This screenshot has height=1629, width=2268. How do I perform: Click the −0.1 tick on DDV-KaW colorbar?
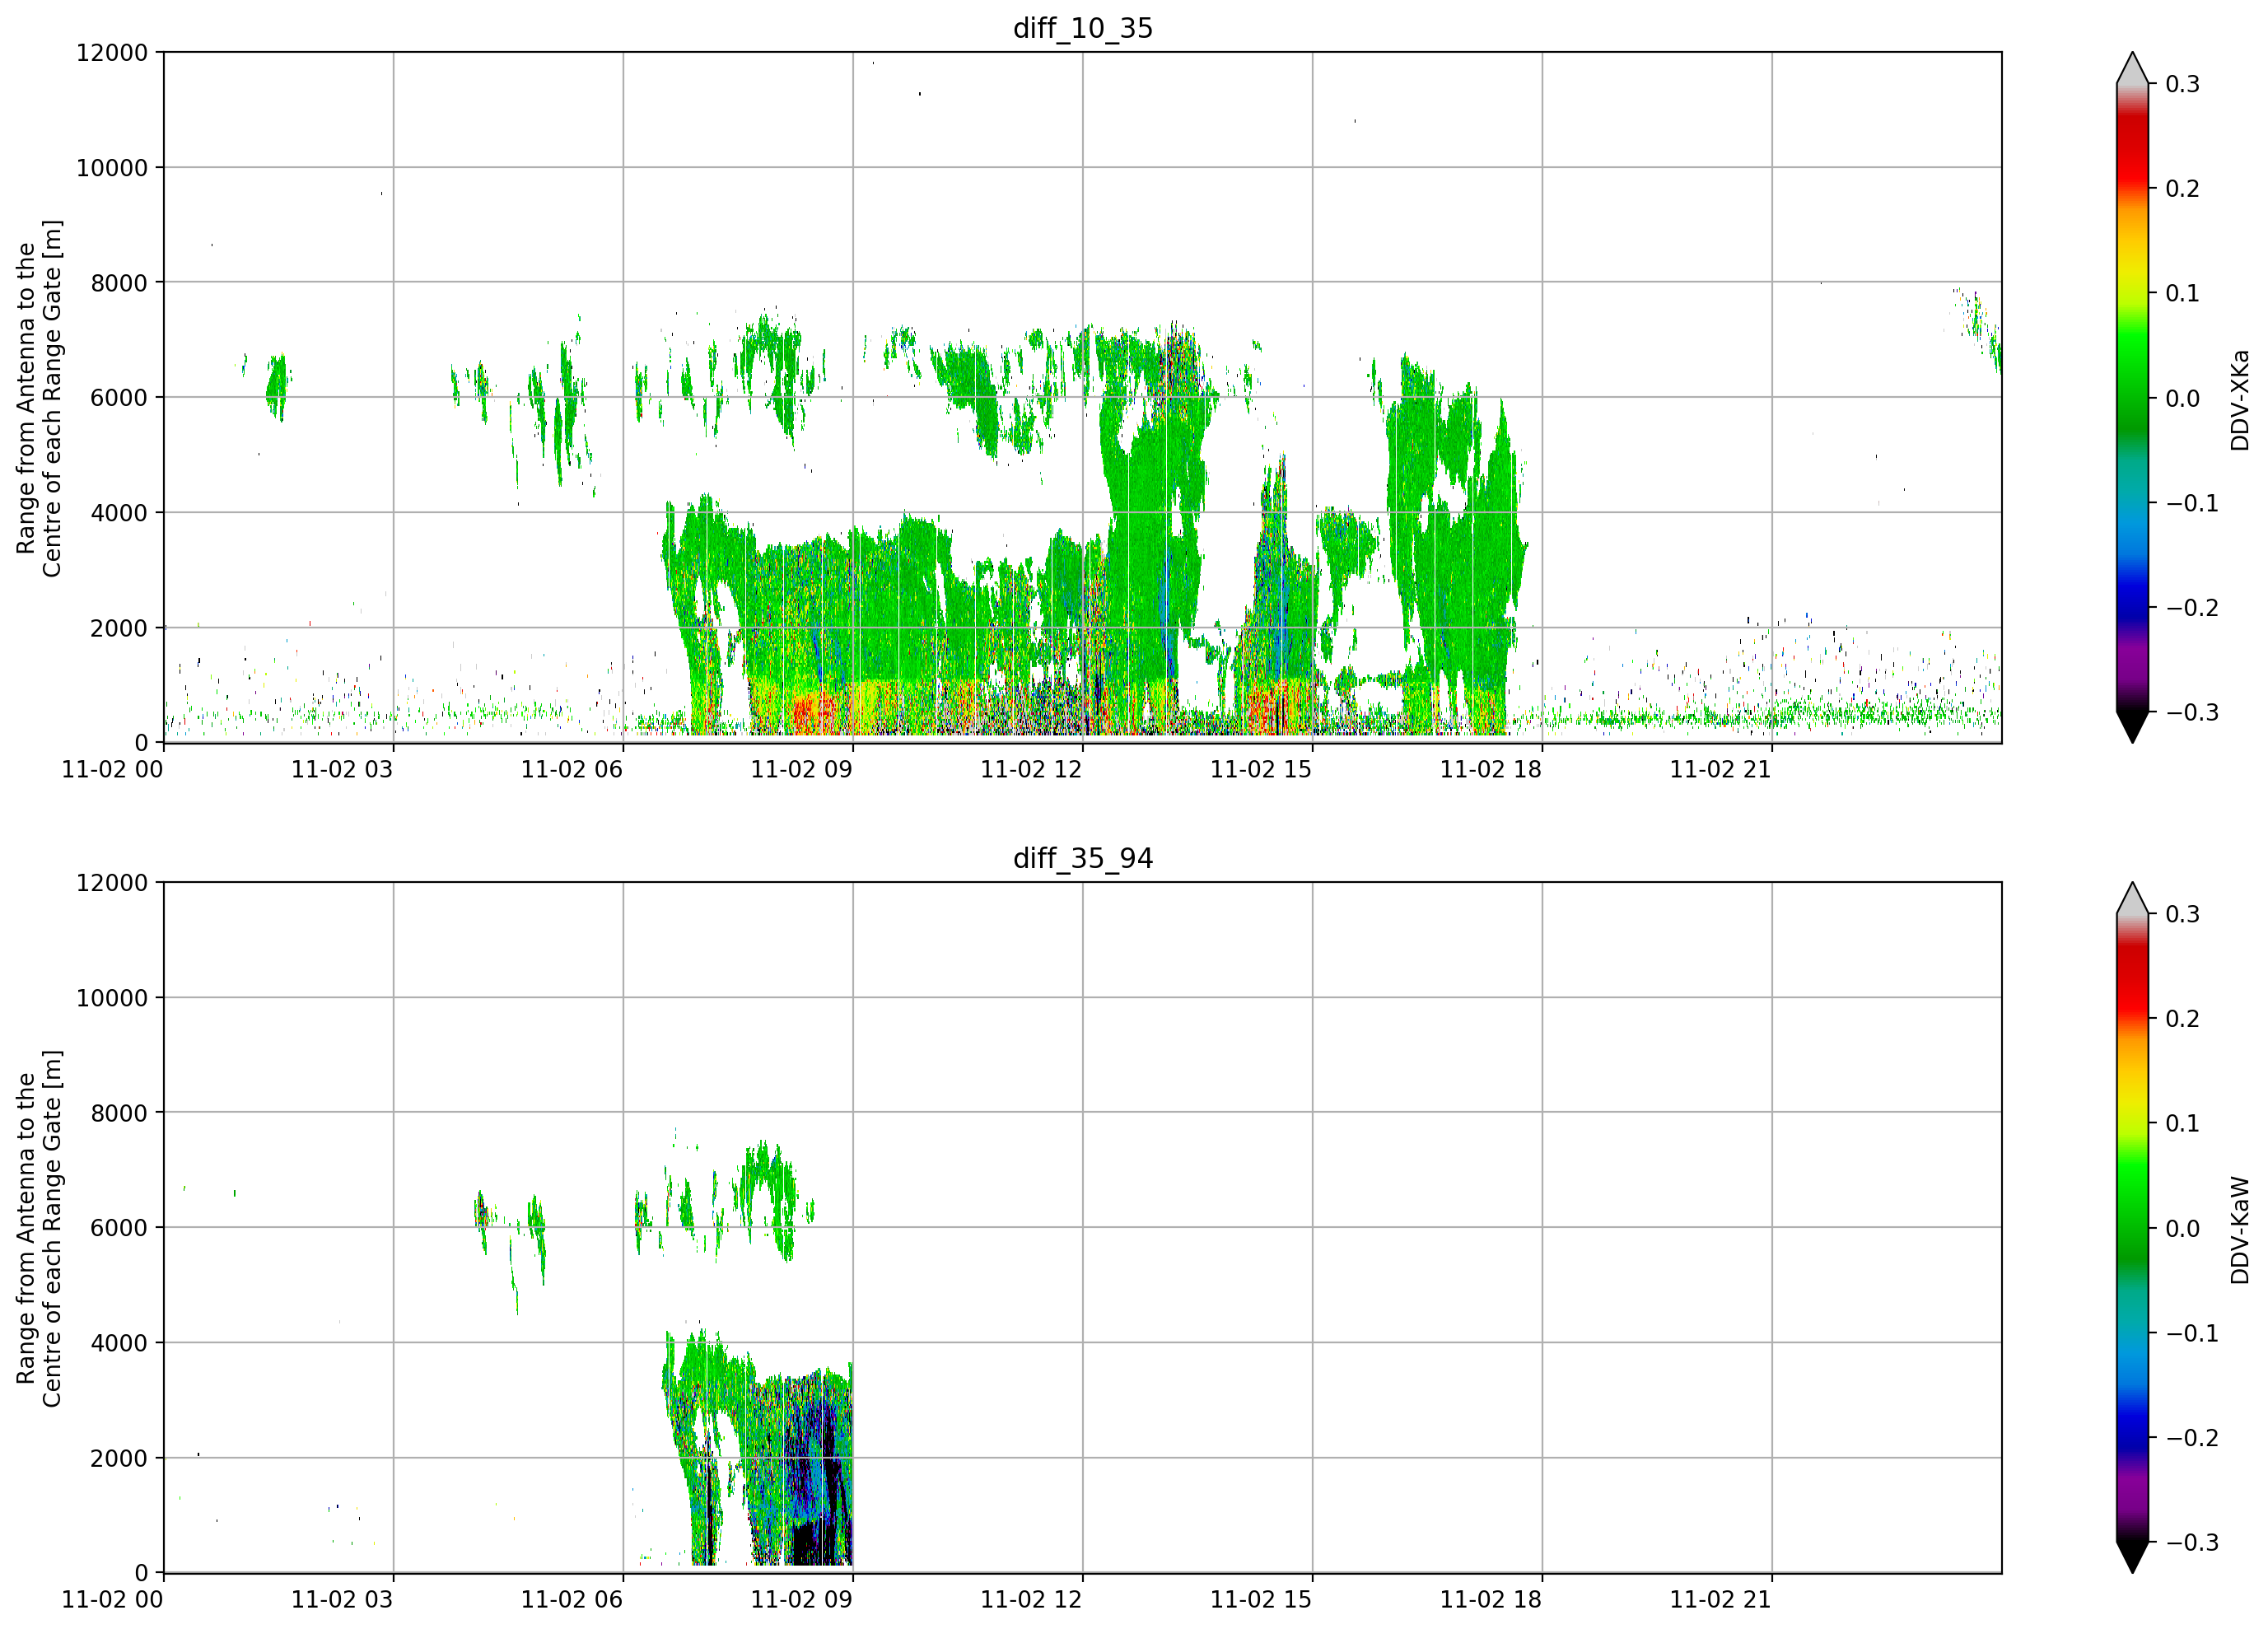[x=2192, y=1333]
